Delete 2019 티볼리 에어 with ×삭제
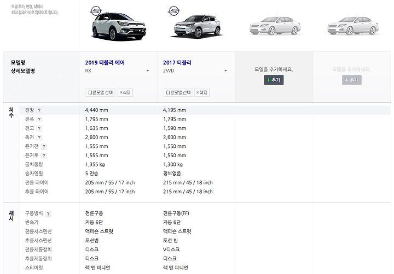This screenshot has height=274, width=394. pos(125,92)
